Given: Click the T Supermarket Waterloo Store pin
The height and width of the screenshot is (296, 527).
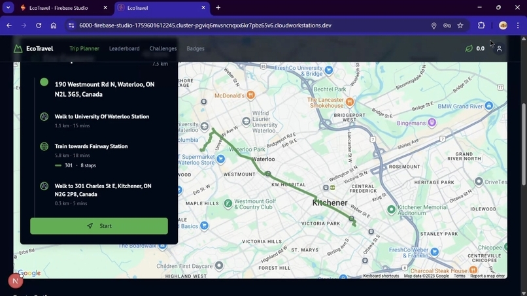Looking at the screenshot, I should click(x=220, y=159).
